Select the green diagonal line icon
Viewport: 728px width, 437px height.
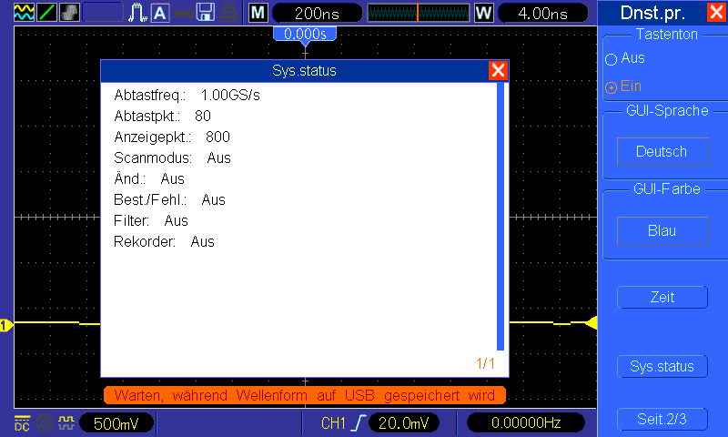tap(46, 13)
